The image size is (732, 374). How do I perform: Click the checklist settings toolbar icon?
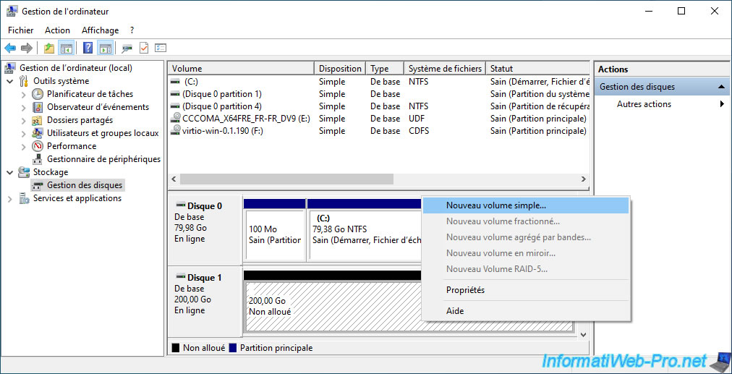161,48
